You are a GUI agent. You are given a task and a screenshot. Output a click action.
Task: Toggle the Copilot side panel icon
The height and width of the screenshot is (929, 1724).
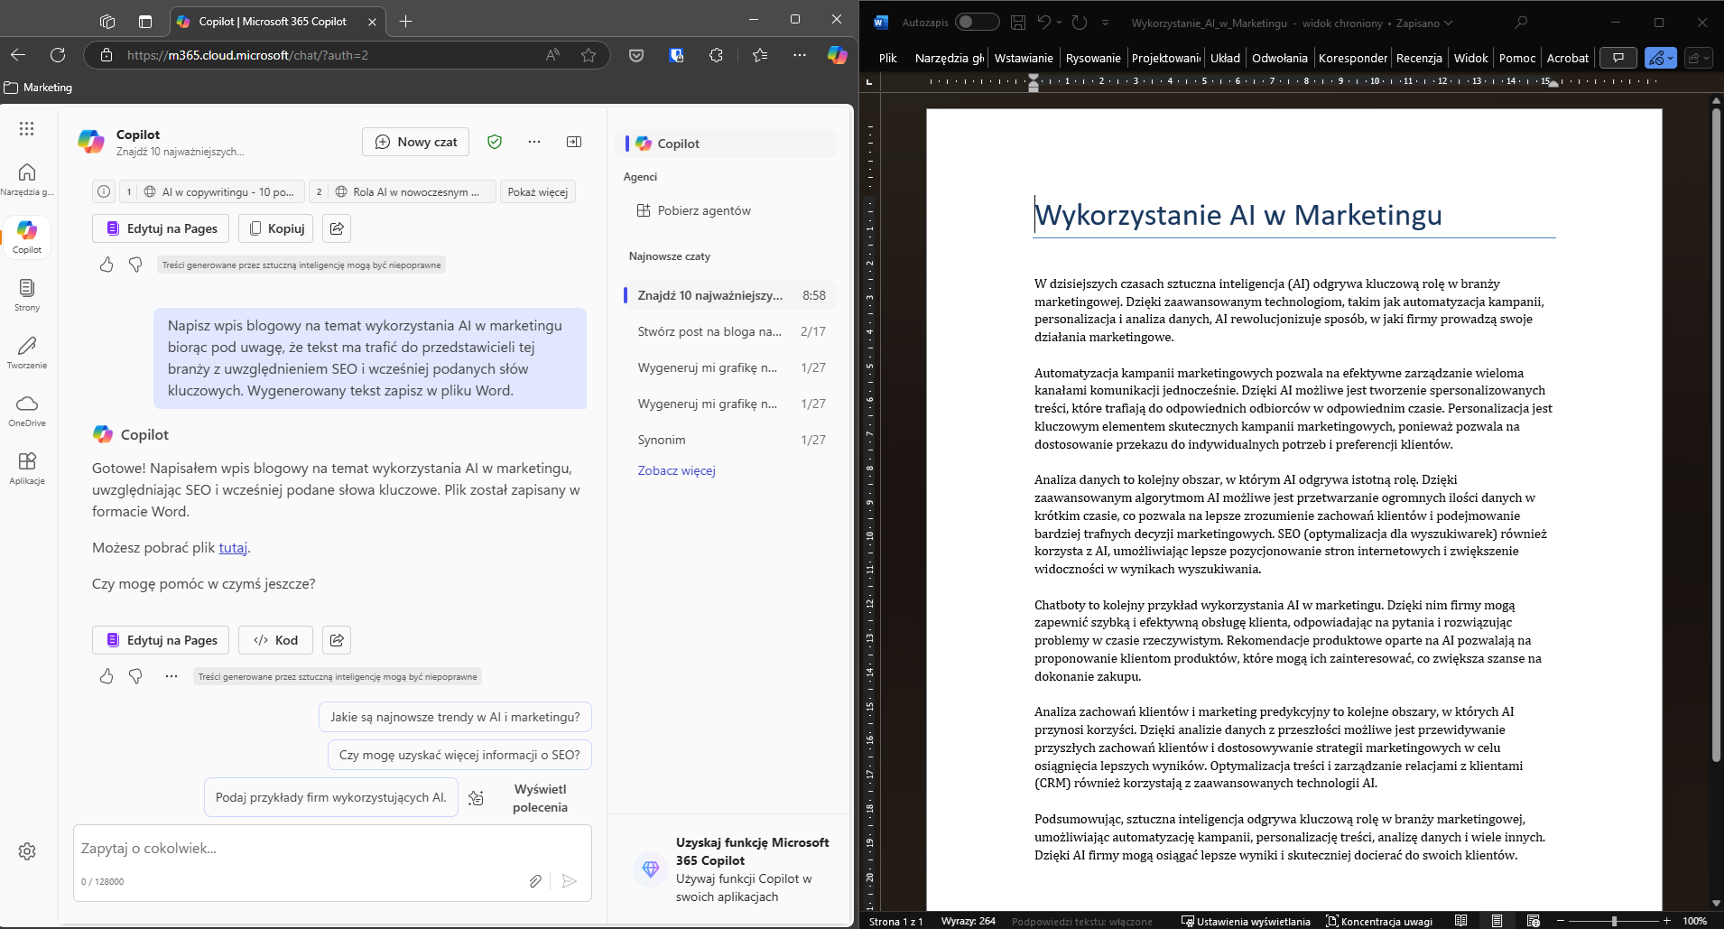(x=574, y=142)
